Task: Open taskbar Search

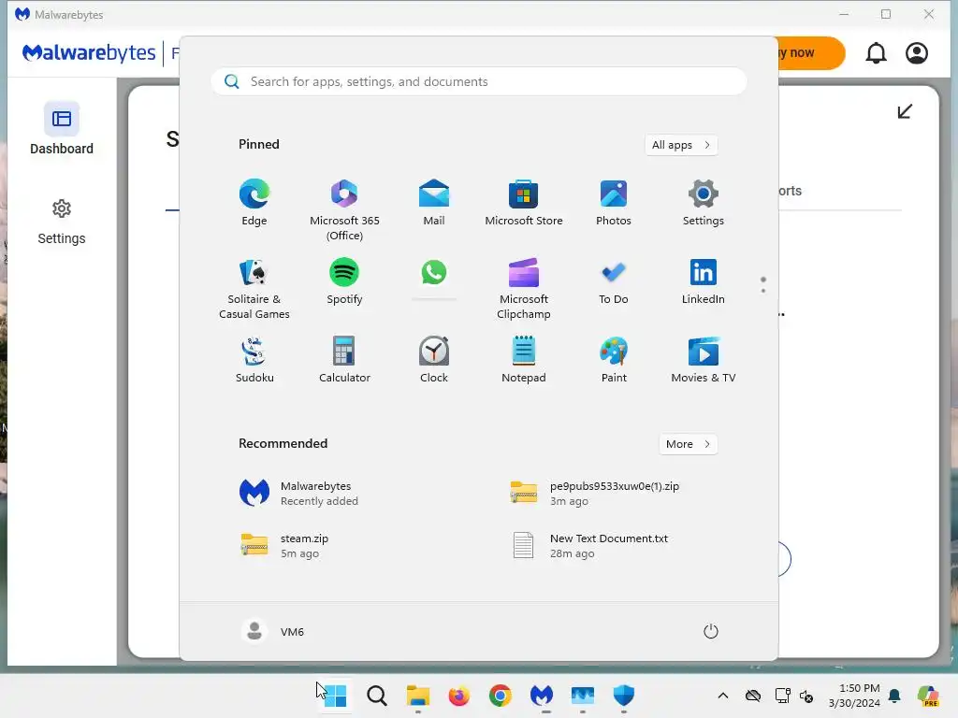Action: (x=376, y=696)
